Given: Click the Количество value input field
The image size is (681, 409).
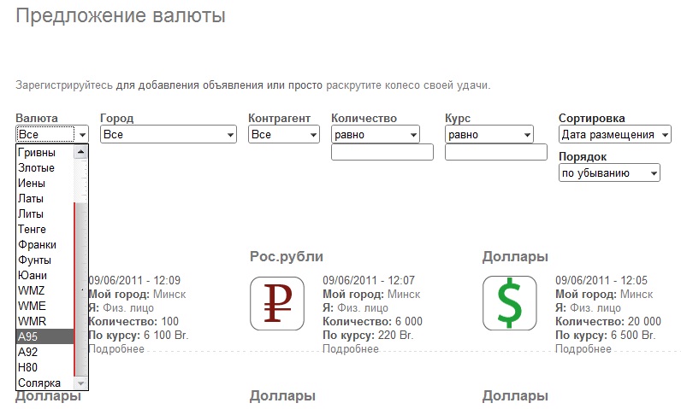Looking at the screenshot, I should (x=382, y=153).
